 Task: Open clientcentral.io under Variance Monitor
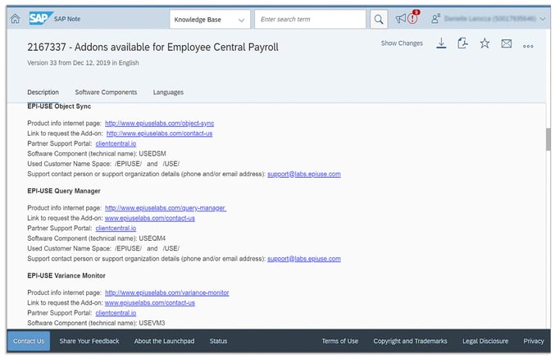(x=116, y=313)
